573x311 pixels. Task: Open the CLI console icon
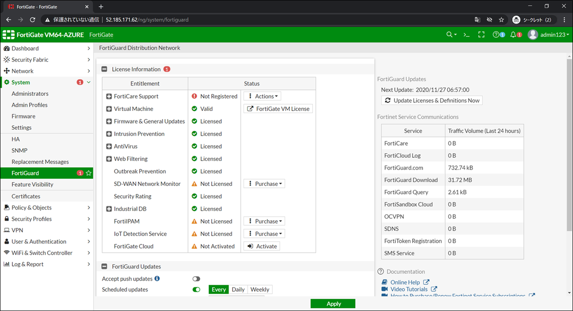coord(467,35)
